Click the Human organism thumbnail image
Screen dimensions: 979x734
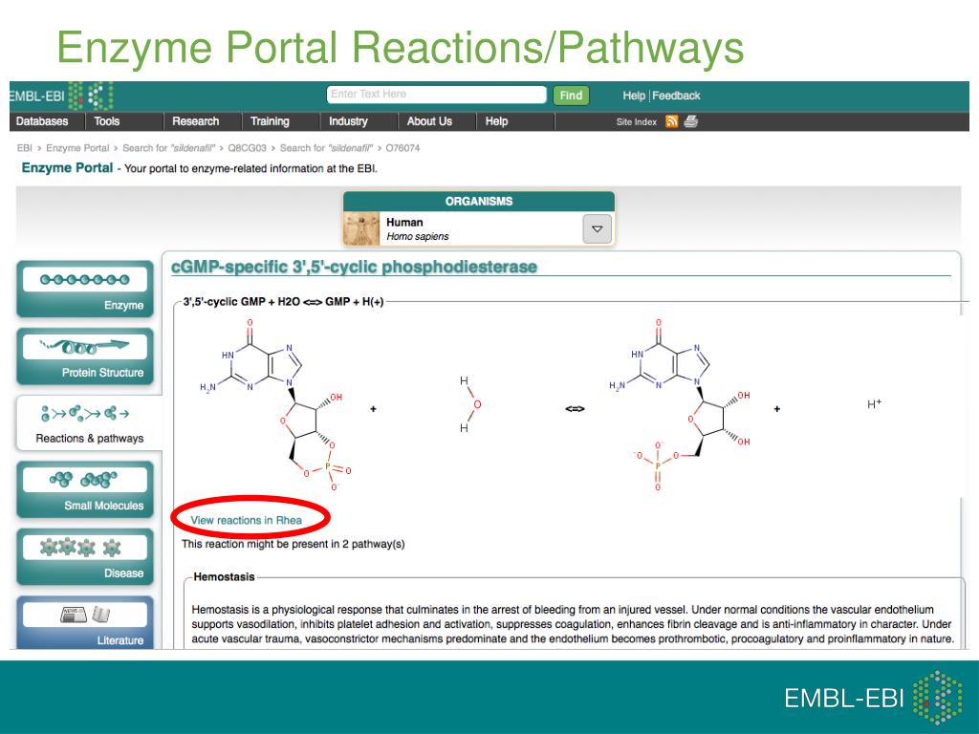pos(361,229)
